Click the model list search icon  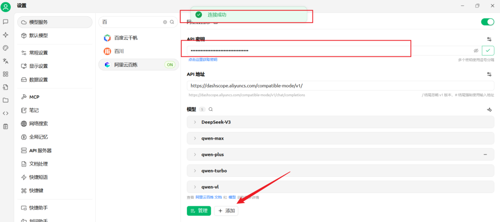click(211, 109)
